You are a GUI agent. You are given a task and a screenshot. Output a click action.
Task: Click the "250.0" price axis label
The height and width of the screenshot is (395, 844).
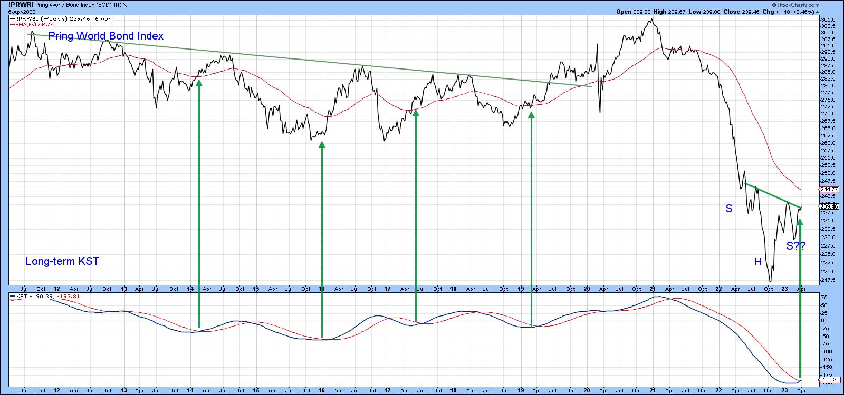[828, 173]
